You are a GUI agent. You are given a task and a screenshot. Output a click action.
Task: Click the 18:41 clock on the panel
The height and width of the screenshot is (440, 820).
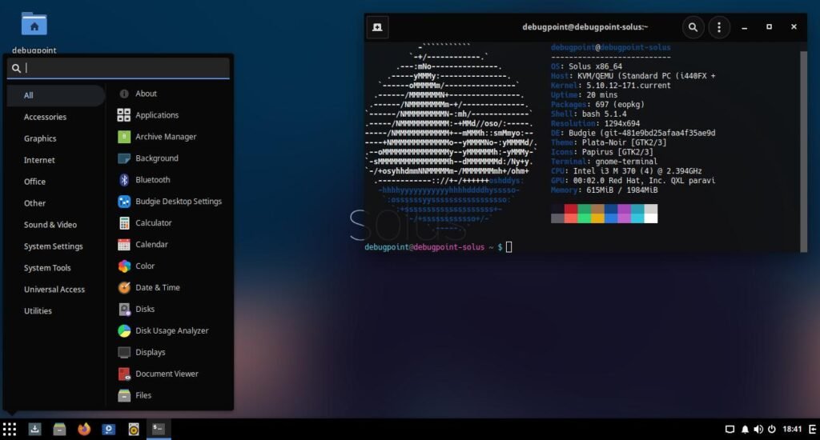(792, 429)
